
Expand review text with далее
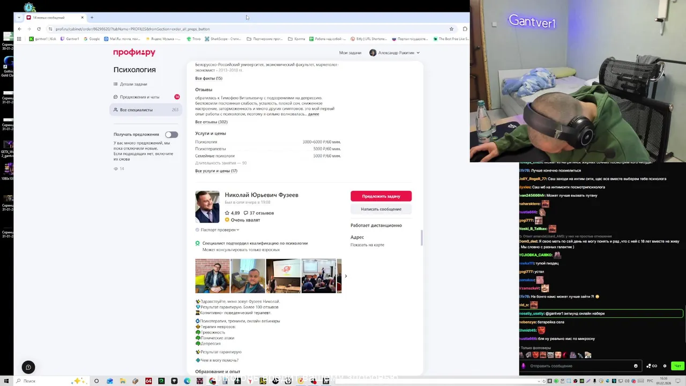coord(314,114)
